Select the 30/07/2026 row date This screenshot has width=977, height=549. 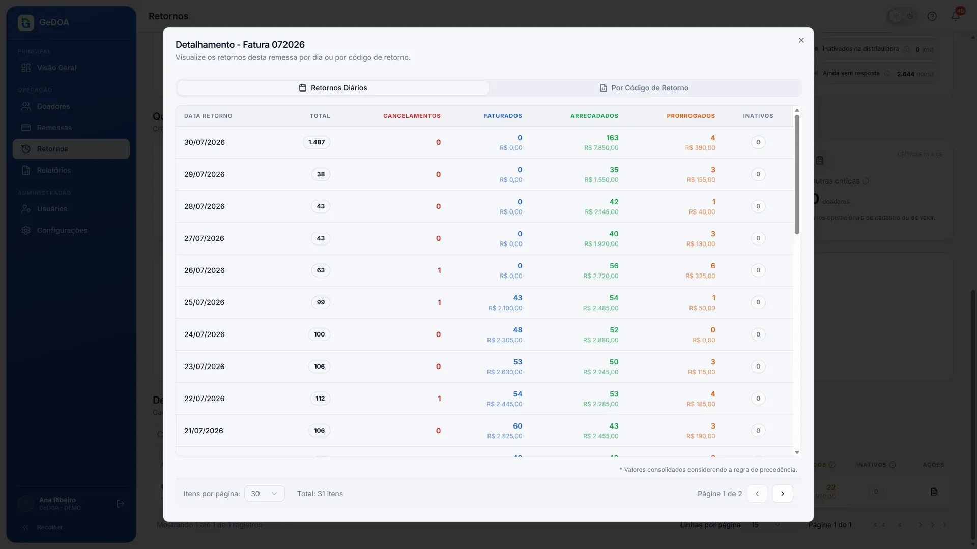click(x=205, y=142)
